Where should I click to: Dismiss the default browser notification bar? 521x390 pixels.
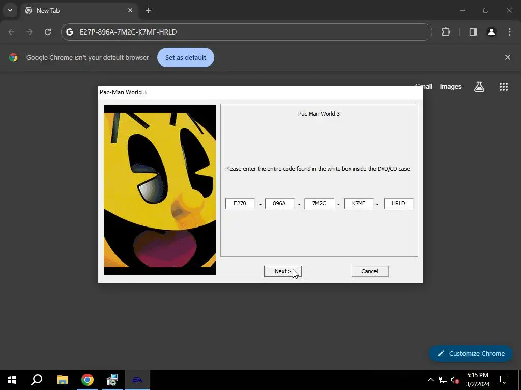(x=508, y=57)
